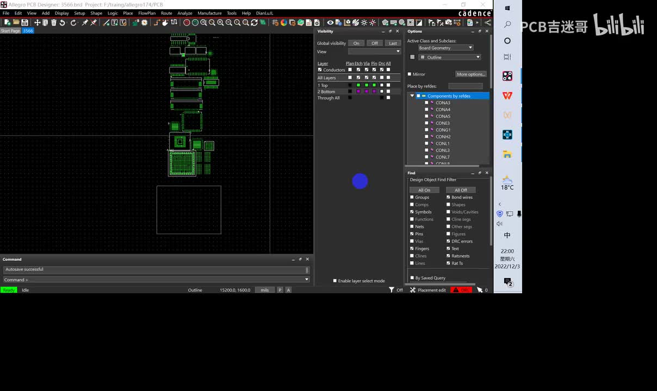The width and height of the screenshot is (657, 391).
Task: Click the Place by refdes input field
Action: click(x=465, y=86)
